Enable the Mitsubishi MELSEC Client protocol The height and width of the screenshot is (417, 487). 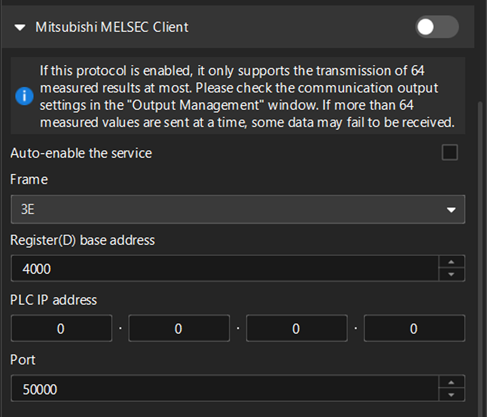click(436, 28)
